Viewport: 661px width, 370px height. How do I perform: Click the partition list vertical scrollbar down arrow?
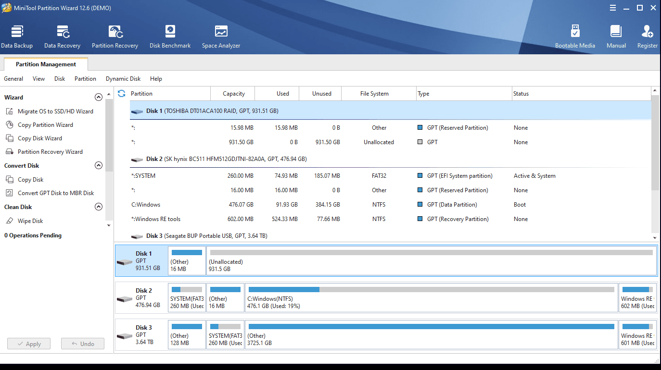(655, 237)
